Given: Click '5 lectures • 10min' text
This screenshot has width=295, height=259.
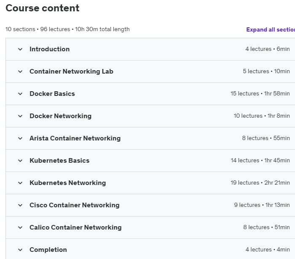Looking at the screenshot, I should point(266,71).
